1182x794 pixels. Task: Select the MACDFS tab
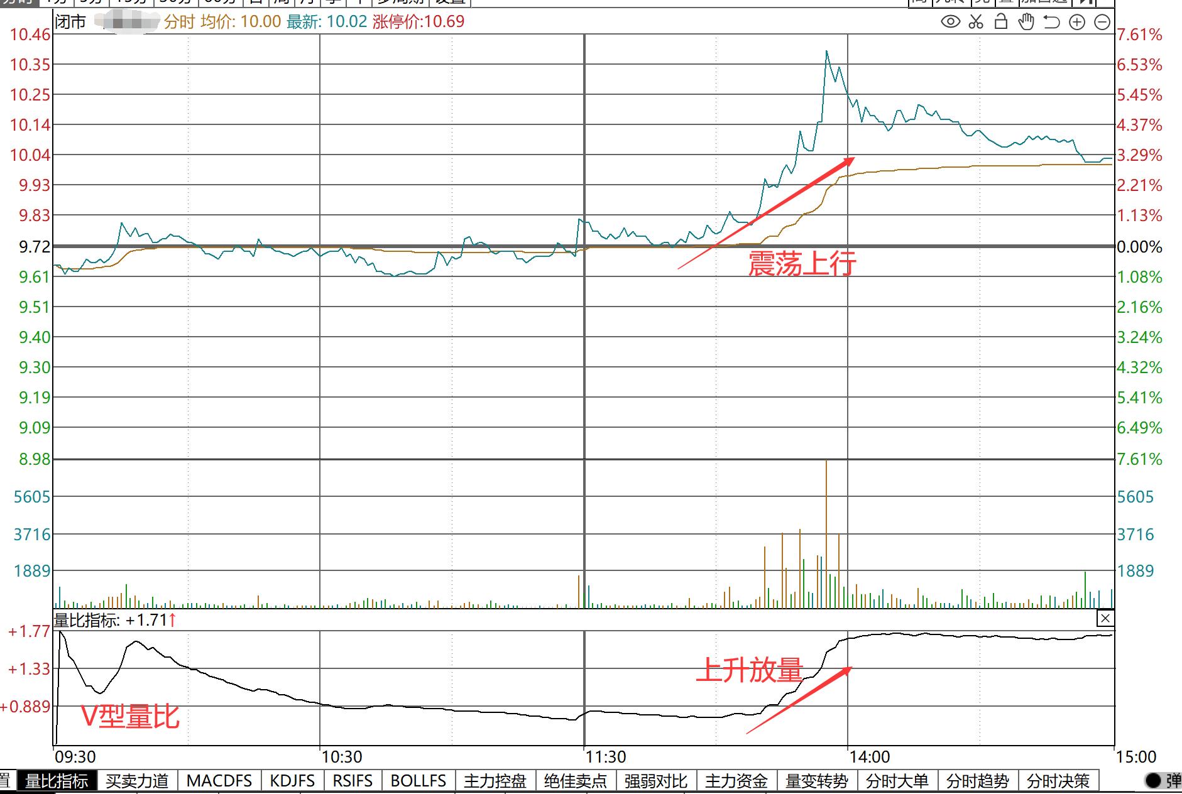pyautogui.click(x=219, y=781)
